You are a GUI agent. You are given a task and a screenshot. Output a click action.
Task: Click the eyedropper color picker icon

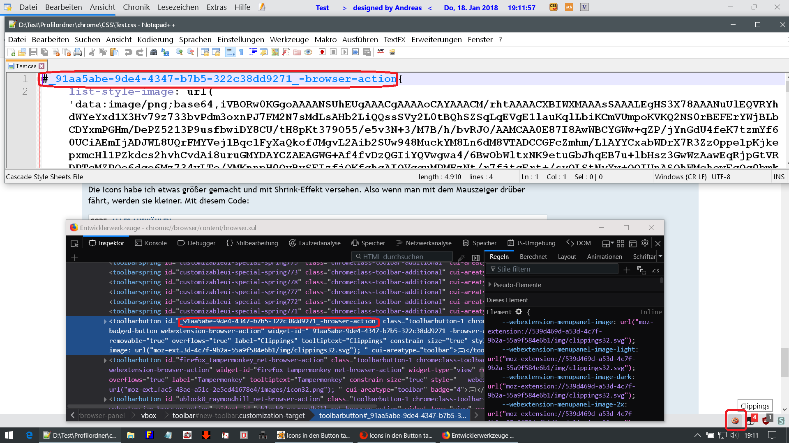pyautogui.click(x=461, y=258)
